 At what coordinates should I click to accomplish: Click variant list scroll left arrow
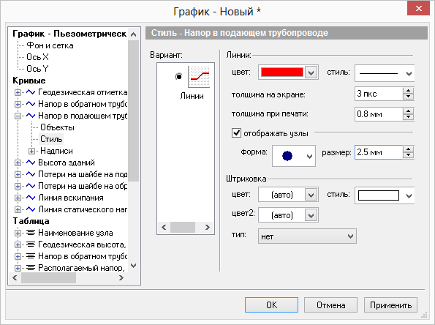coord(164,227)
